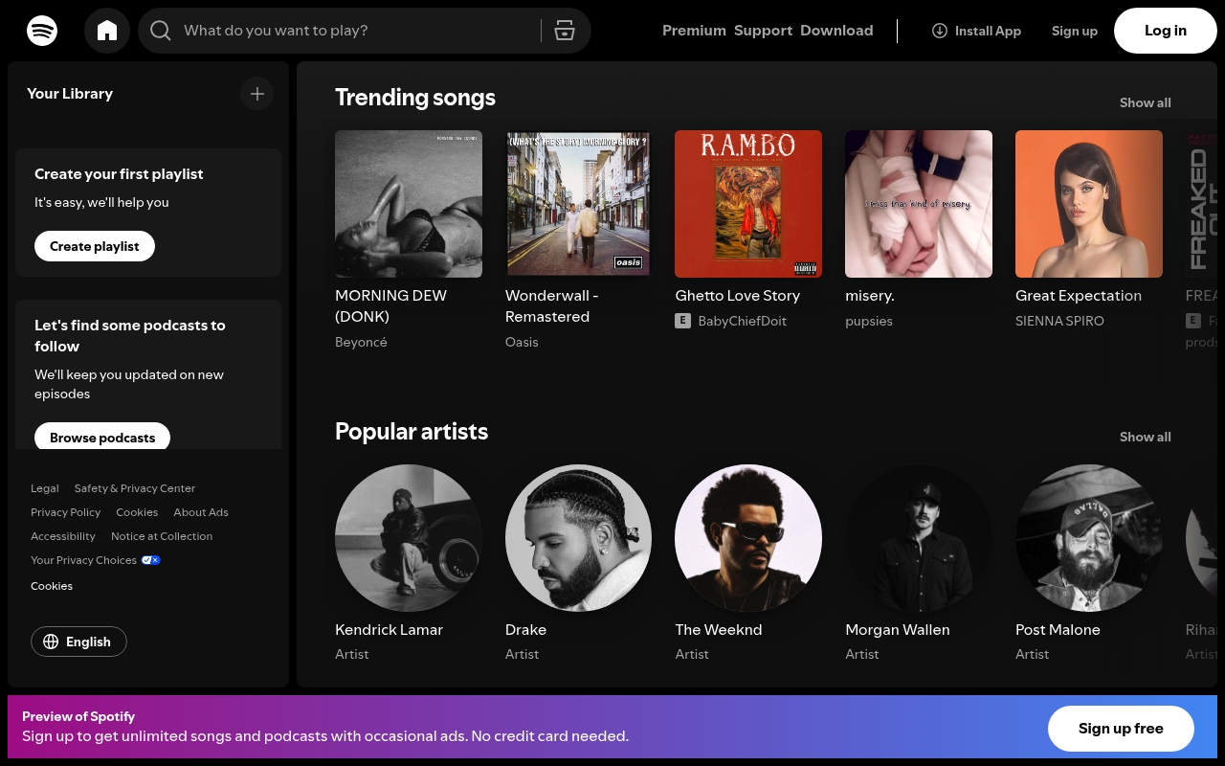Screen dimensions: 1225x766
Task: Click the plus icon in Your Library
Action: (256, 94)
